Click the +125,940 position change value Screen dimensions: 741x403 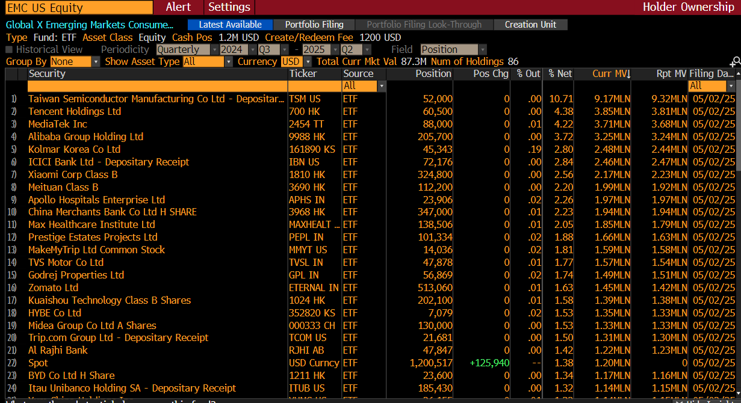pyautogui.click(x=489, y=363)
